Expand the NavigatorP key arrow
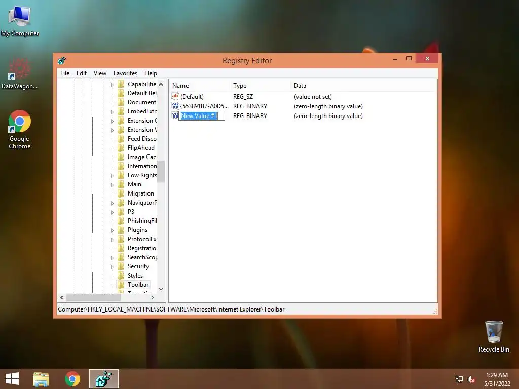The width and height of the screenshot is (519, 389). coord(112,203)
